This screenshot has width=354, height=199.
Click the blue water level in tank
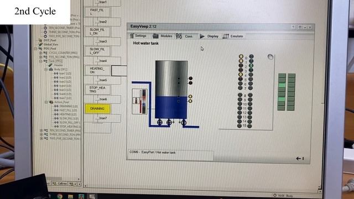(171, 107)
